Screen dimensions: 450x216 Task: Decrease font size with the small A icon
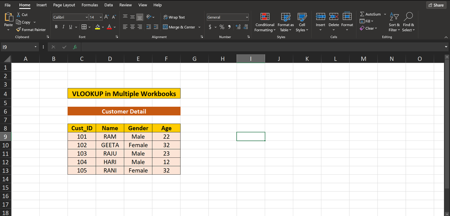click(114, 17)
